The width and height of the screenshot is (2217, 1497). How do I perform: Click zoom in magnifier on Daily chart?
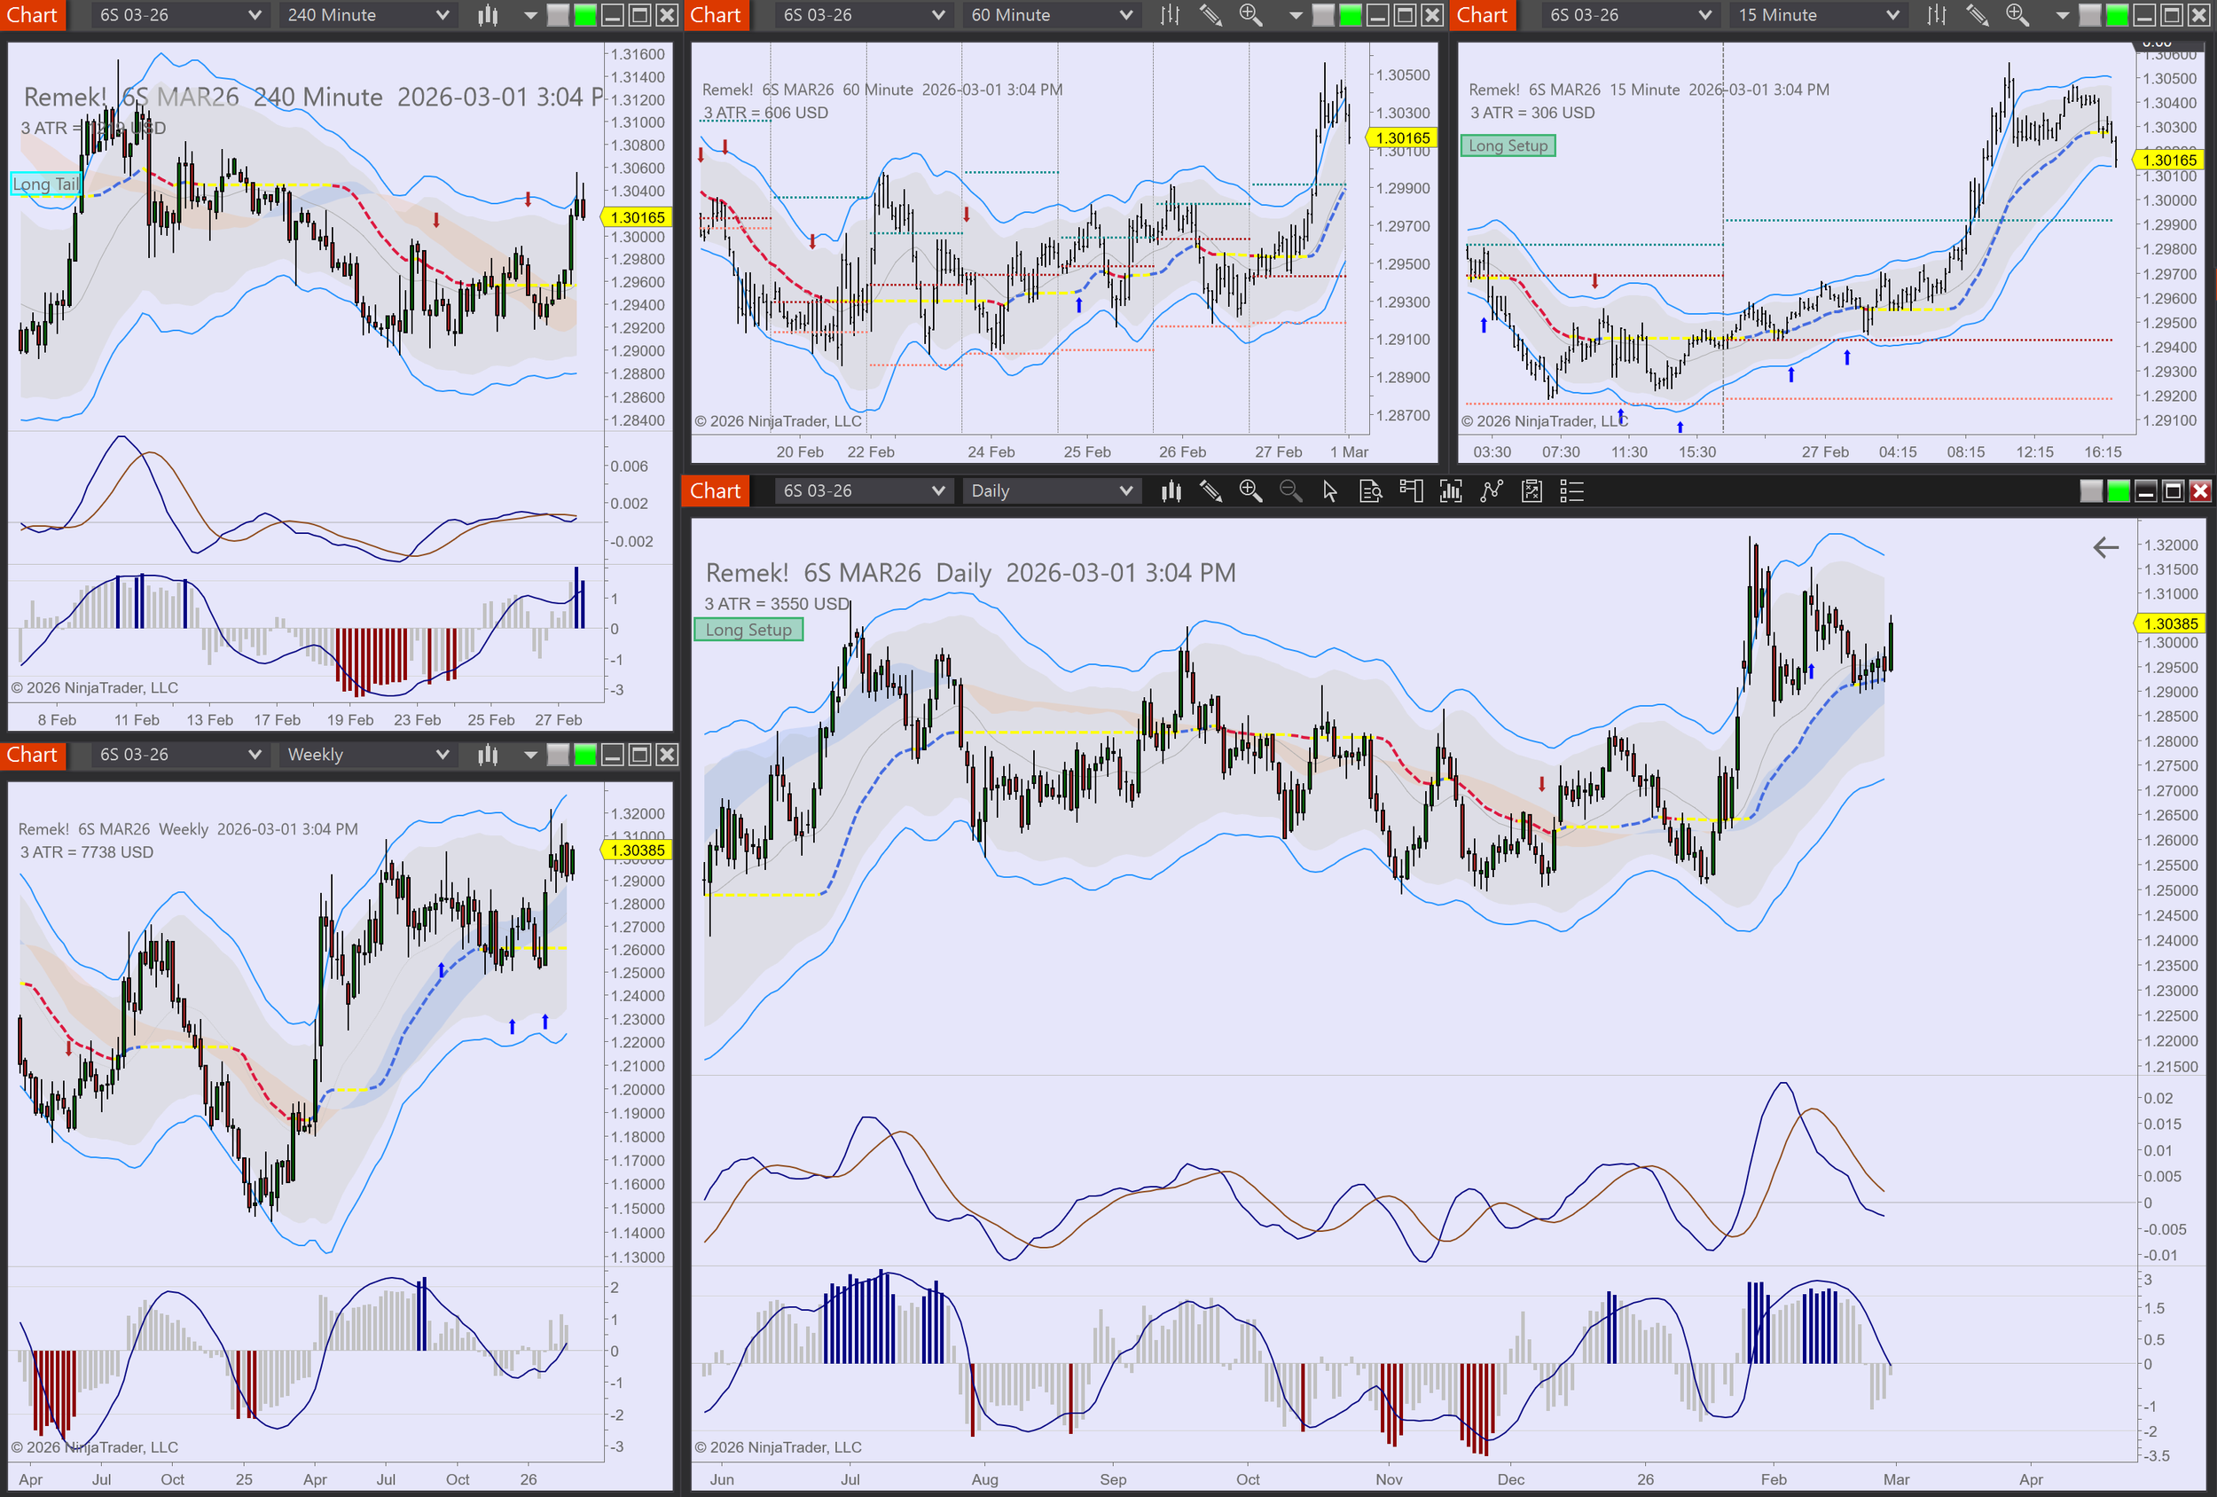point(1250,491)
